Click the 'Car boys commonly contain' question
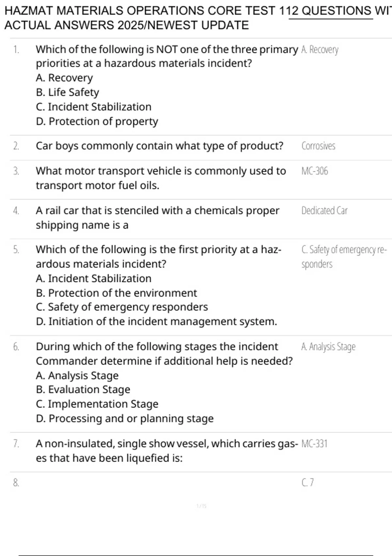 click(x=159, y=146)
